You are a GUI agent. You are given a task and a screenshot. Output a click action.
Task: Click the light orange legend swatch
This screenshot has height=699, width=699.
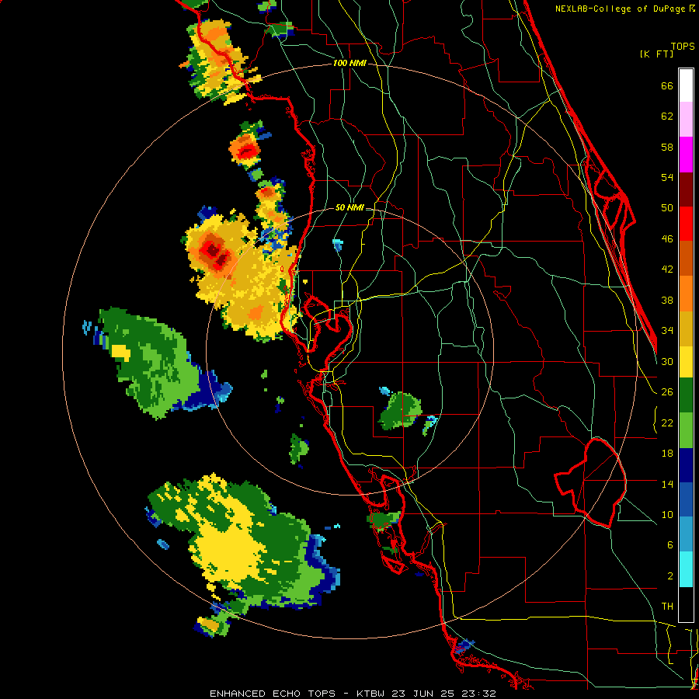click(686, 293)
